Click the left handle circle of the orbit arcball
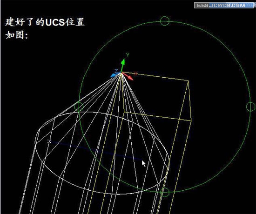The image size is (256, 214). (79, 107)
